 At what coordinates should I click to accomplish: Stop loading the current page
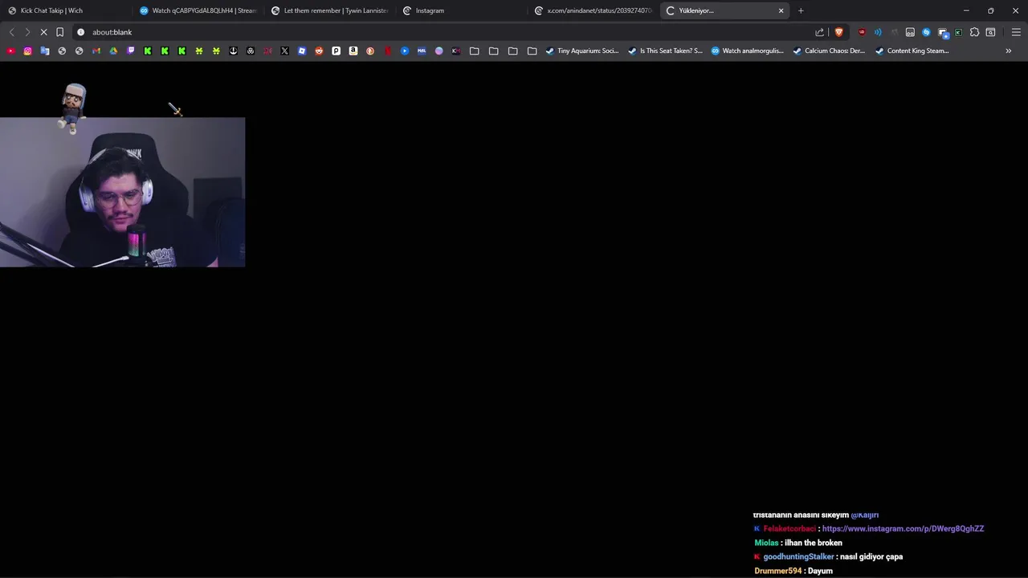click(x=43, y=32)
